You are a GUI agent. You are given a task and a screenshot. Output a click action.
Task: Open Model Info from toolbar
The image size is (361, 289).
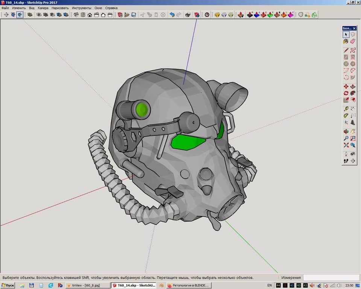197,15
